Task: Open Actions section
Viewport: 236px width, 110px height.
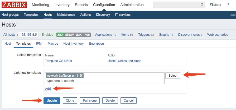Action: click(x=85, y=15)
